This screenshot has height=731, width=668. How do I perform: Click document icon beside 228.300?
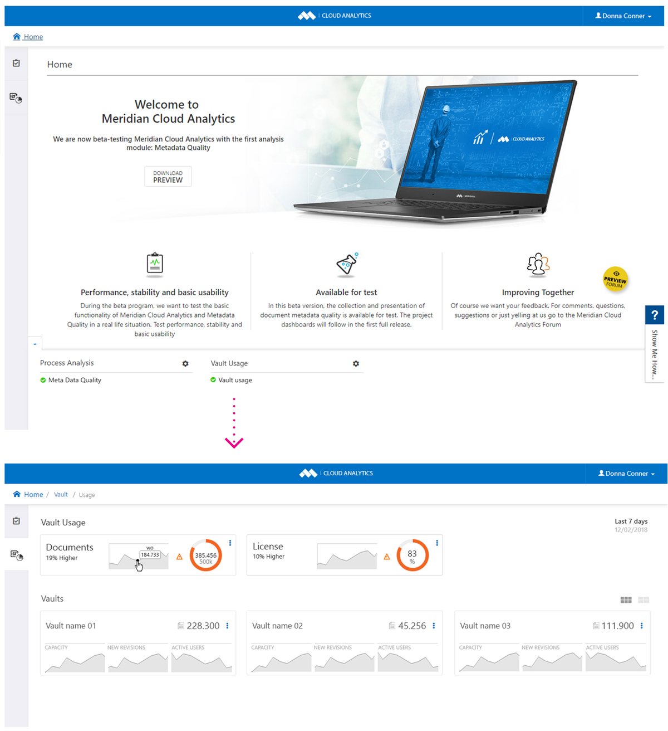click(181, 626)
